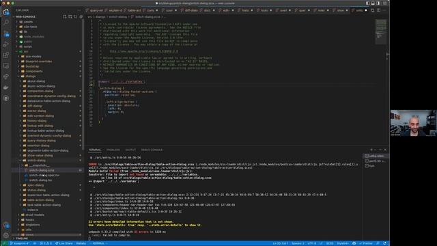Click the git branch in status bar

(20, 243)
